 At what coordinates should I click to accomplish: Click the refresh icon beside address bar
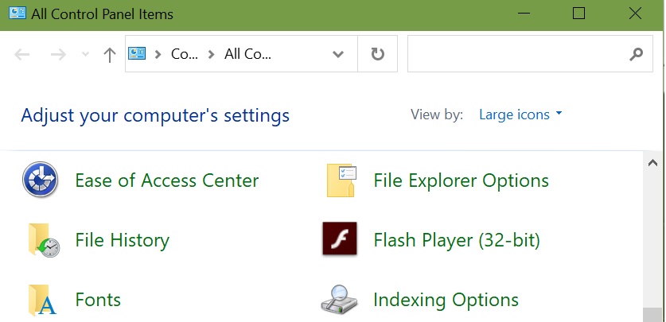(x=378, y=54)
